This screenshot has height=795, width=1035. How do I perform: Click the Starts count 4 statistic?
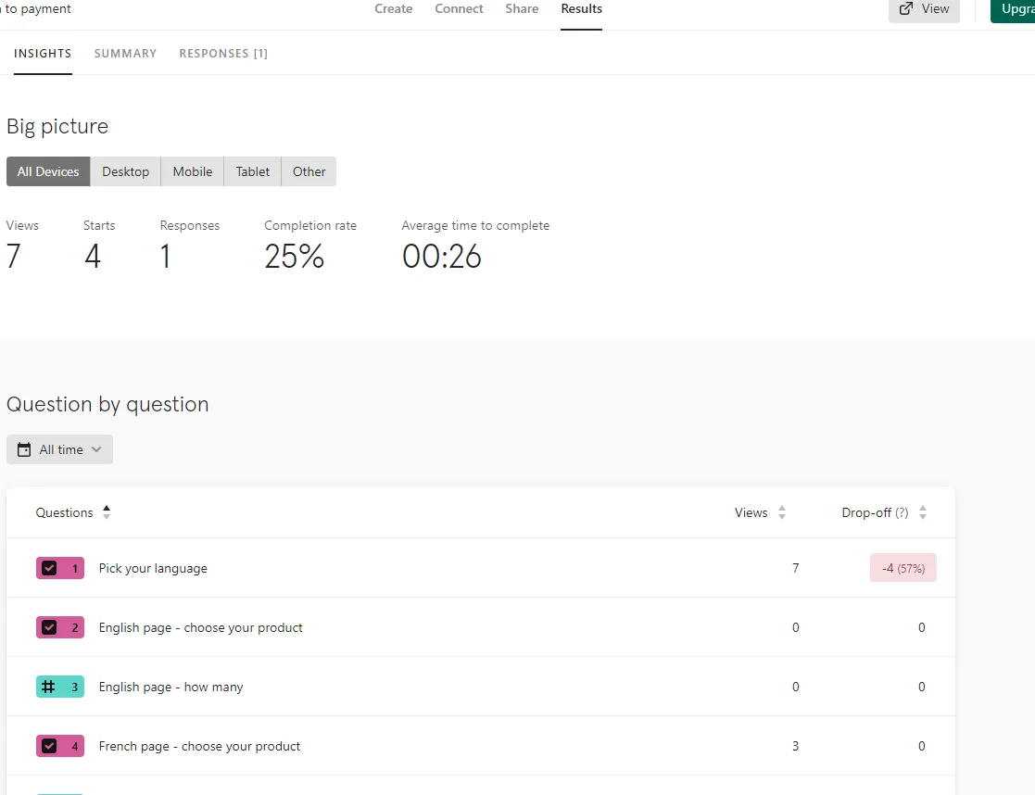(x=93, y=256)
